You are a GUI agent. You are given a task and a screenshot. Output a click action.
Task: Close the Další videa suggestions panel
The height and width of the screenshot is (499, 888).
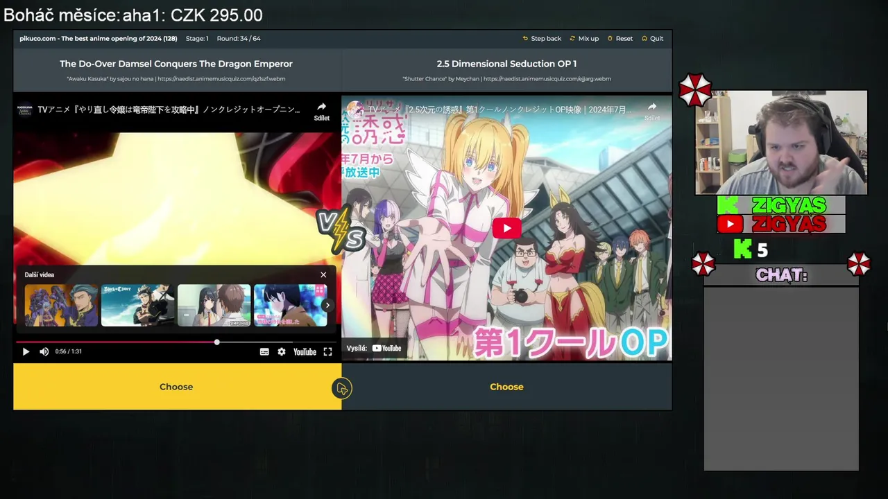tap(323, 275)
